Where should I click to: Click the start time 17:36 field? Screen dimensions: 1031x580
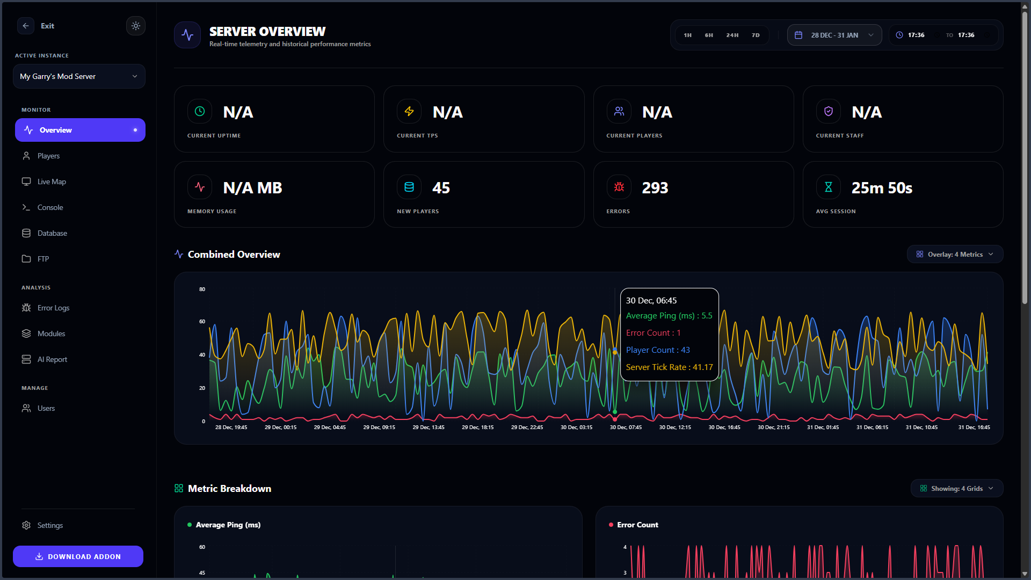tap(916, 35)
